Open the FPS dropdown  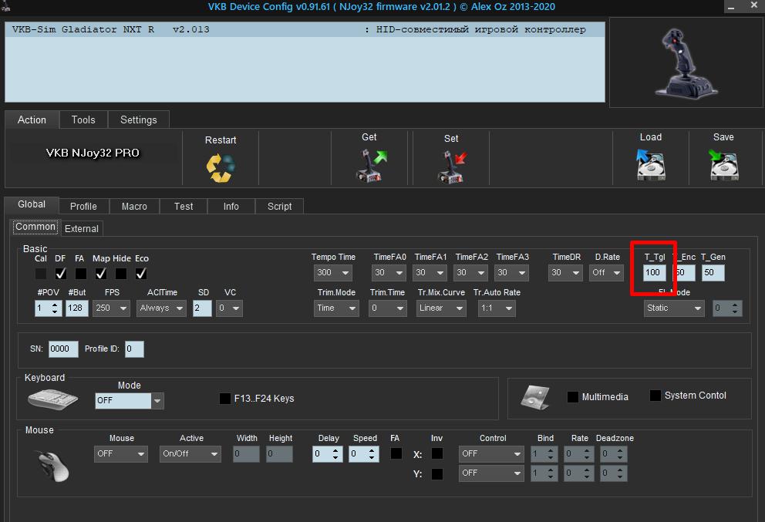[x=111, y=308]
